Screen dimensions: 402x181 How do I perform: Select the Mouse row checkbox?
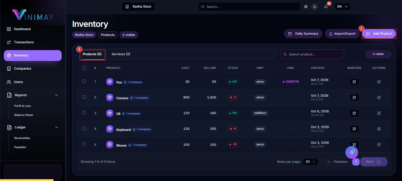pyautogui.click(x=84, y=144)
